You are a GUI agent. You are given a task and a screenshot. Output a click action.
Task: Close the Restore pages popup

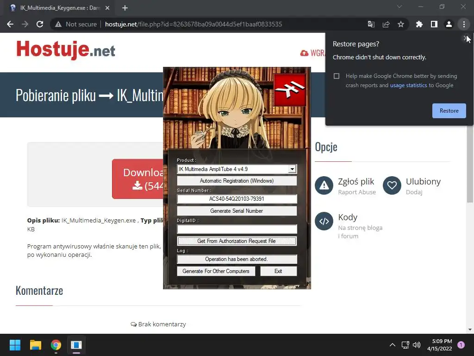click(x=465, y=38)
